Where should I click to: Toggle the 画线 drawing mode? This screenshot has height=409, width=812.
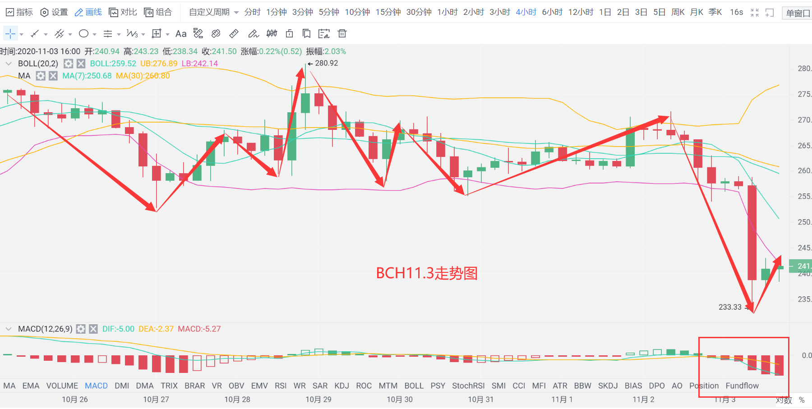point(88,12)
